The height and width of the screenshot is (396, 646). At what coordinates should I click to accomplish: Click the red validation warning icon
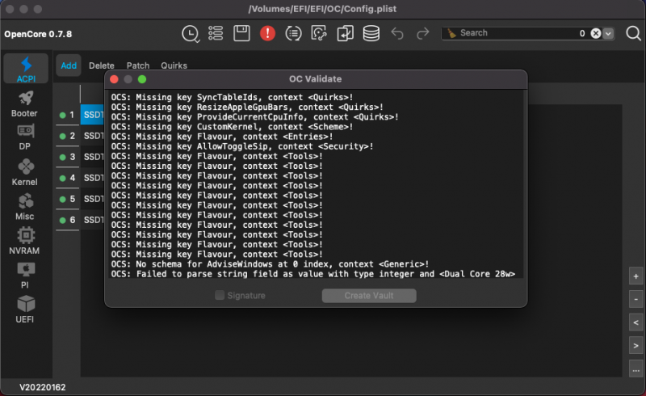(267, 33)
